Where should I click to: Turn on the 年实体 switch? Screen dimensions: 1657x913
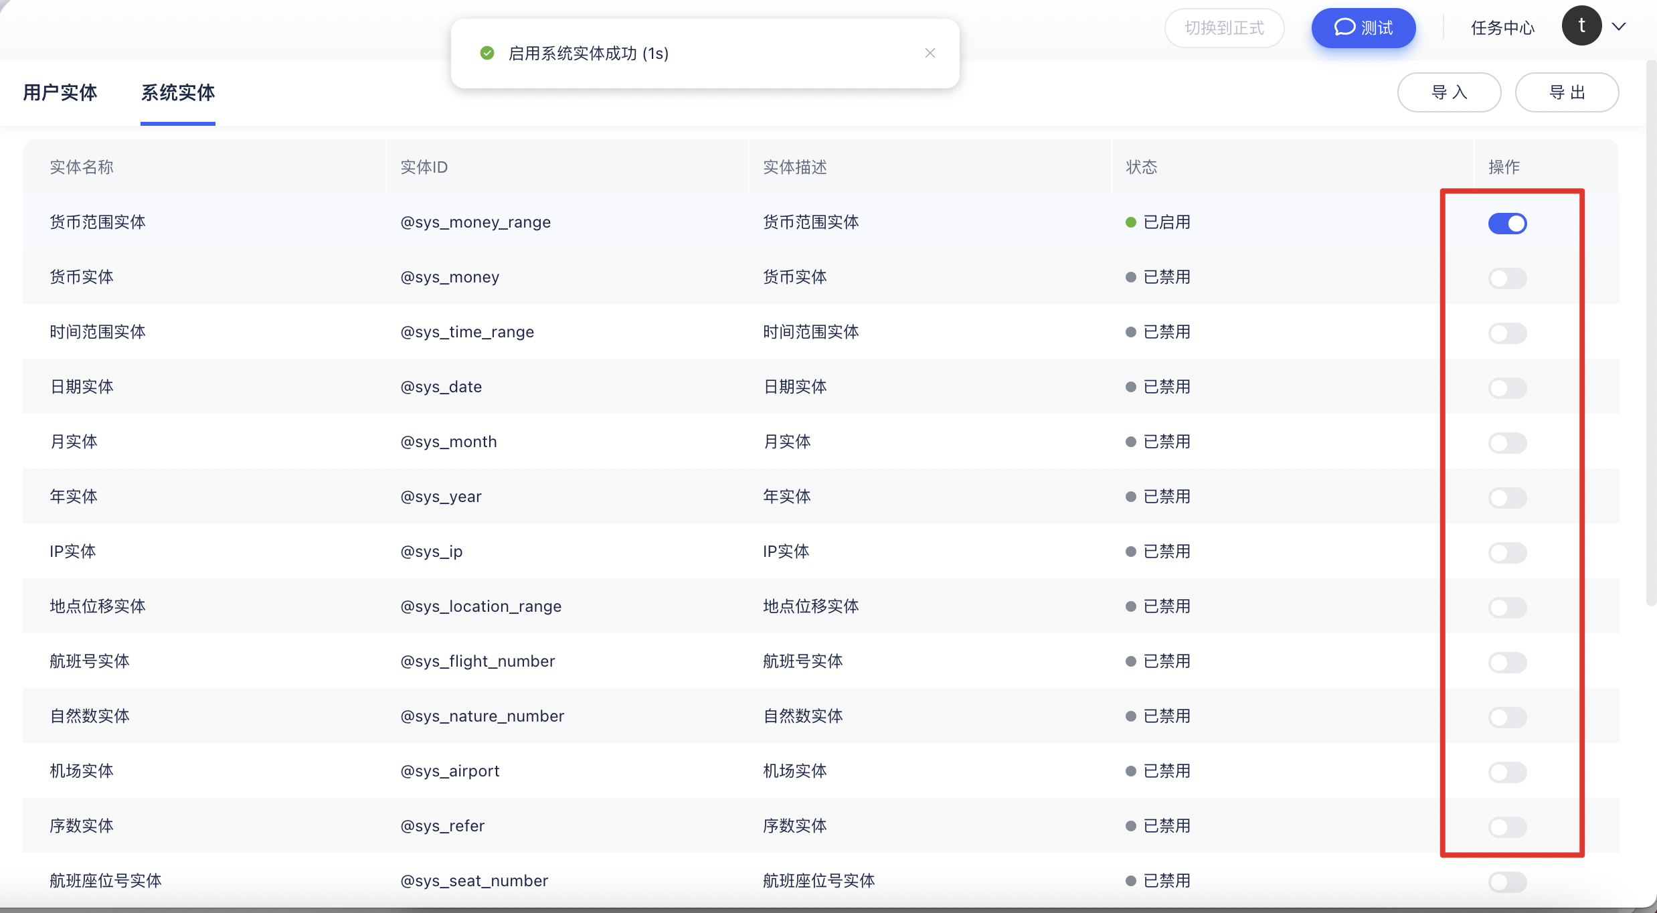[1507, 498]
